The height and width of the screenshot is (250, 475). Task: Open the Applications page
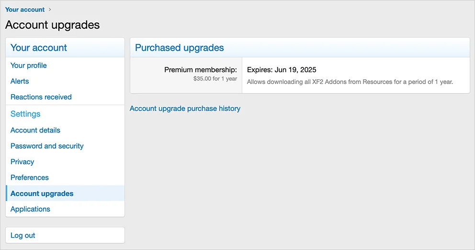pos(30,209)
